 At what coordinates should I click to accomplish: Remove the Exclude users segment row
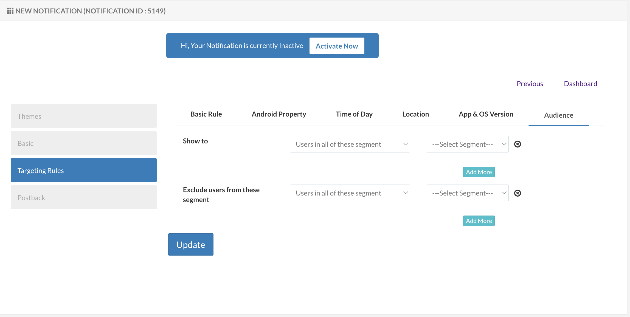[x=517, y=193]
